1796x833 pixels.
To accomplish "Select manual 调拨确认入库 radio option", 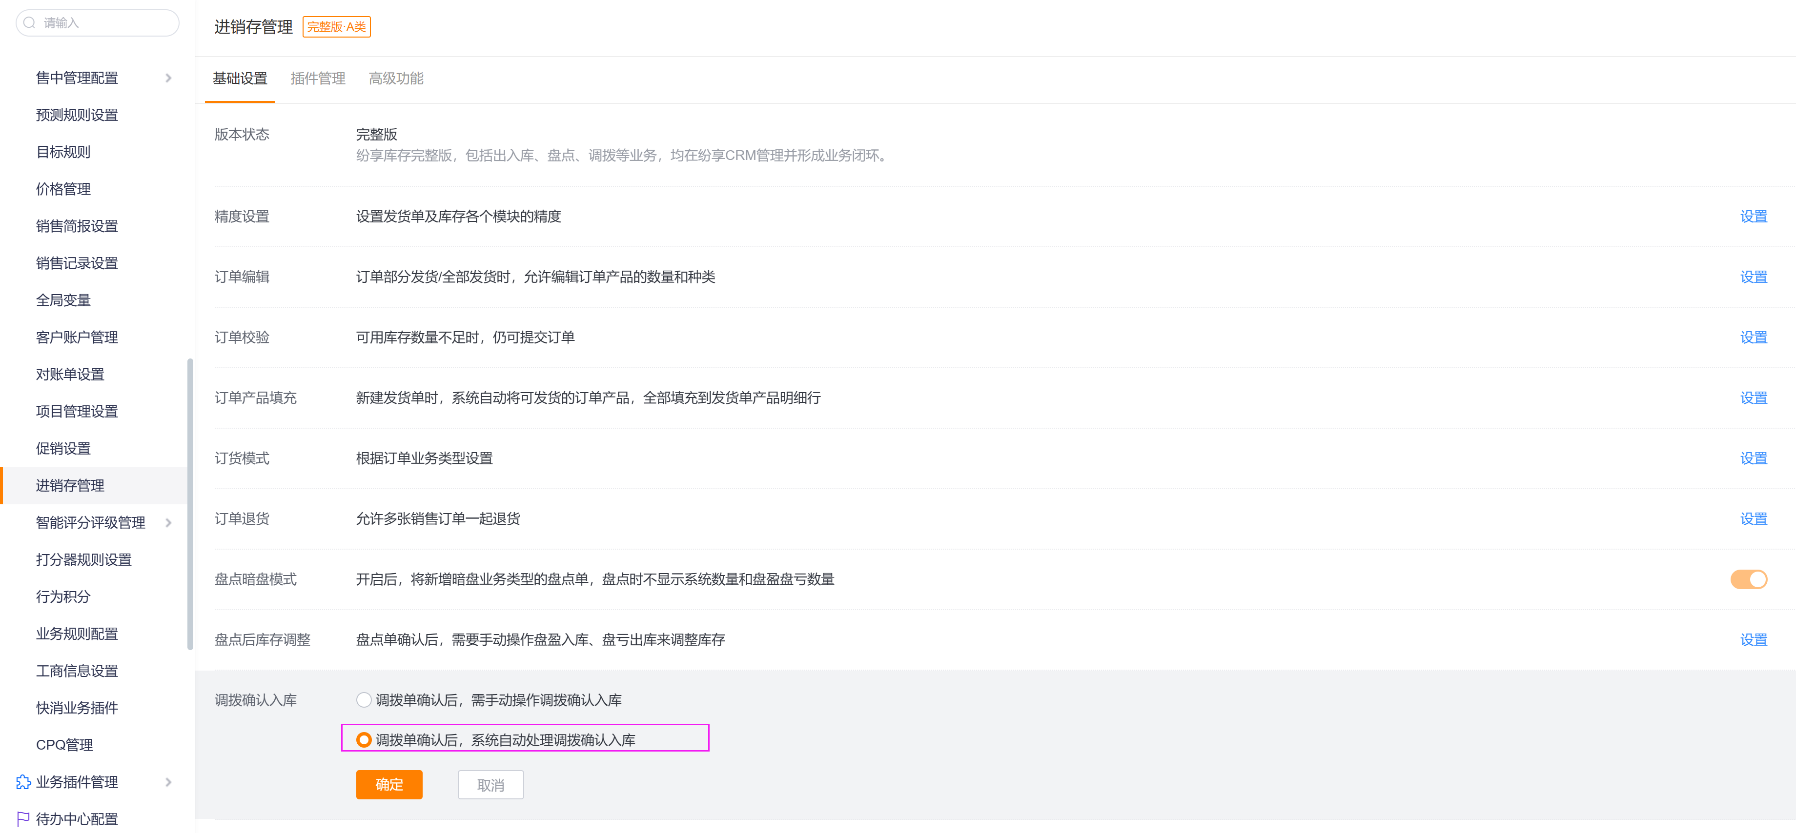I will tap(363, 700).
